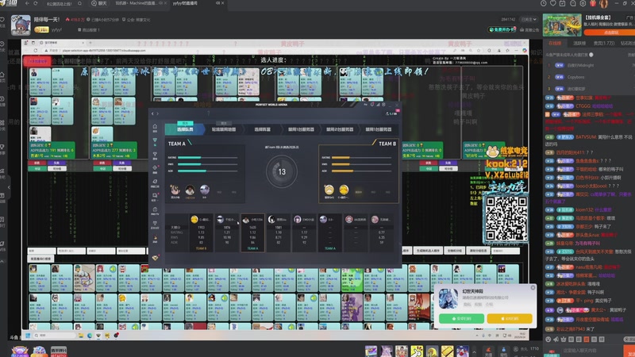The width and height of the screenshot is (635, 357).
Task: Click the streamer avatar beside room title
Action: (x=21, y=25)
